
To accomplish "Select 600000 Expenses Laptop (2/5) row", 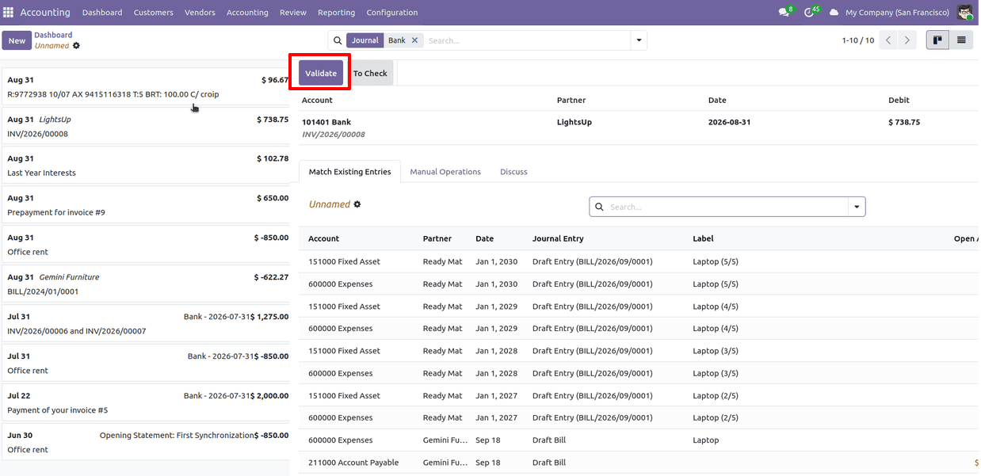I will 639,417.
